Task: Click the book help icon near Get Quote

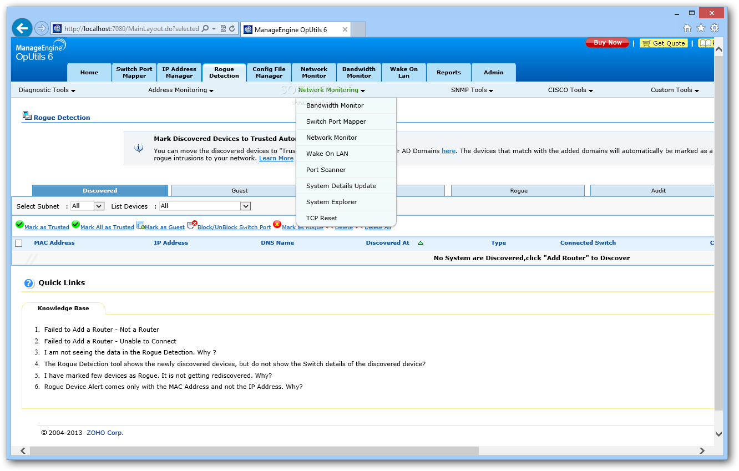Action: tap(705, 43)
